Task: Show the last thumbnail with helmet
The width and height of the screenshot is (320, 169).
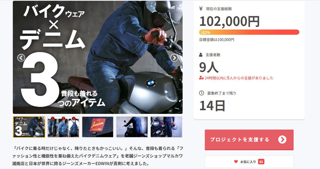Action: coord(166,127)
